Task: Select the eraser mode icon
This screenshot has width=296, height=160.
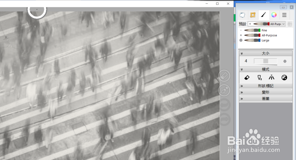Action: [247, 77]
